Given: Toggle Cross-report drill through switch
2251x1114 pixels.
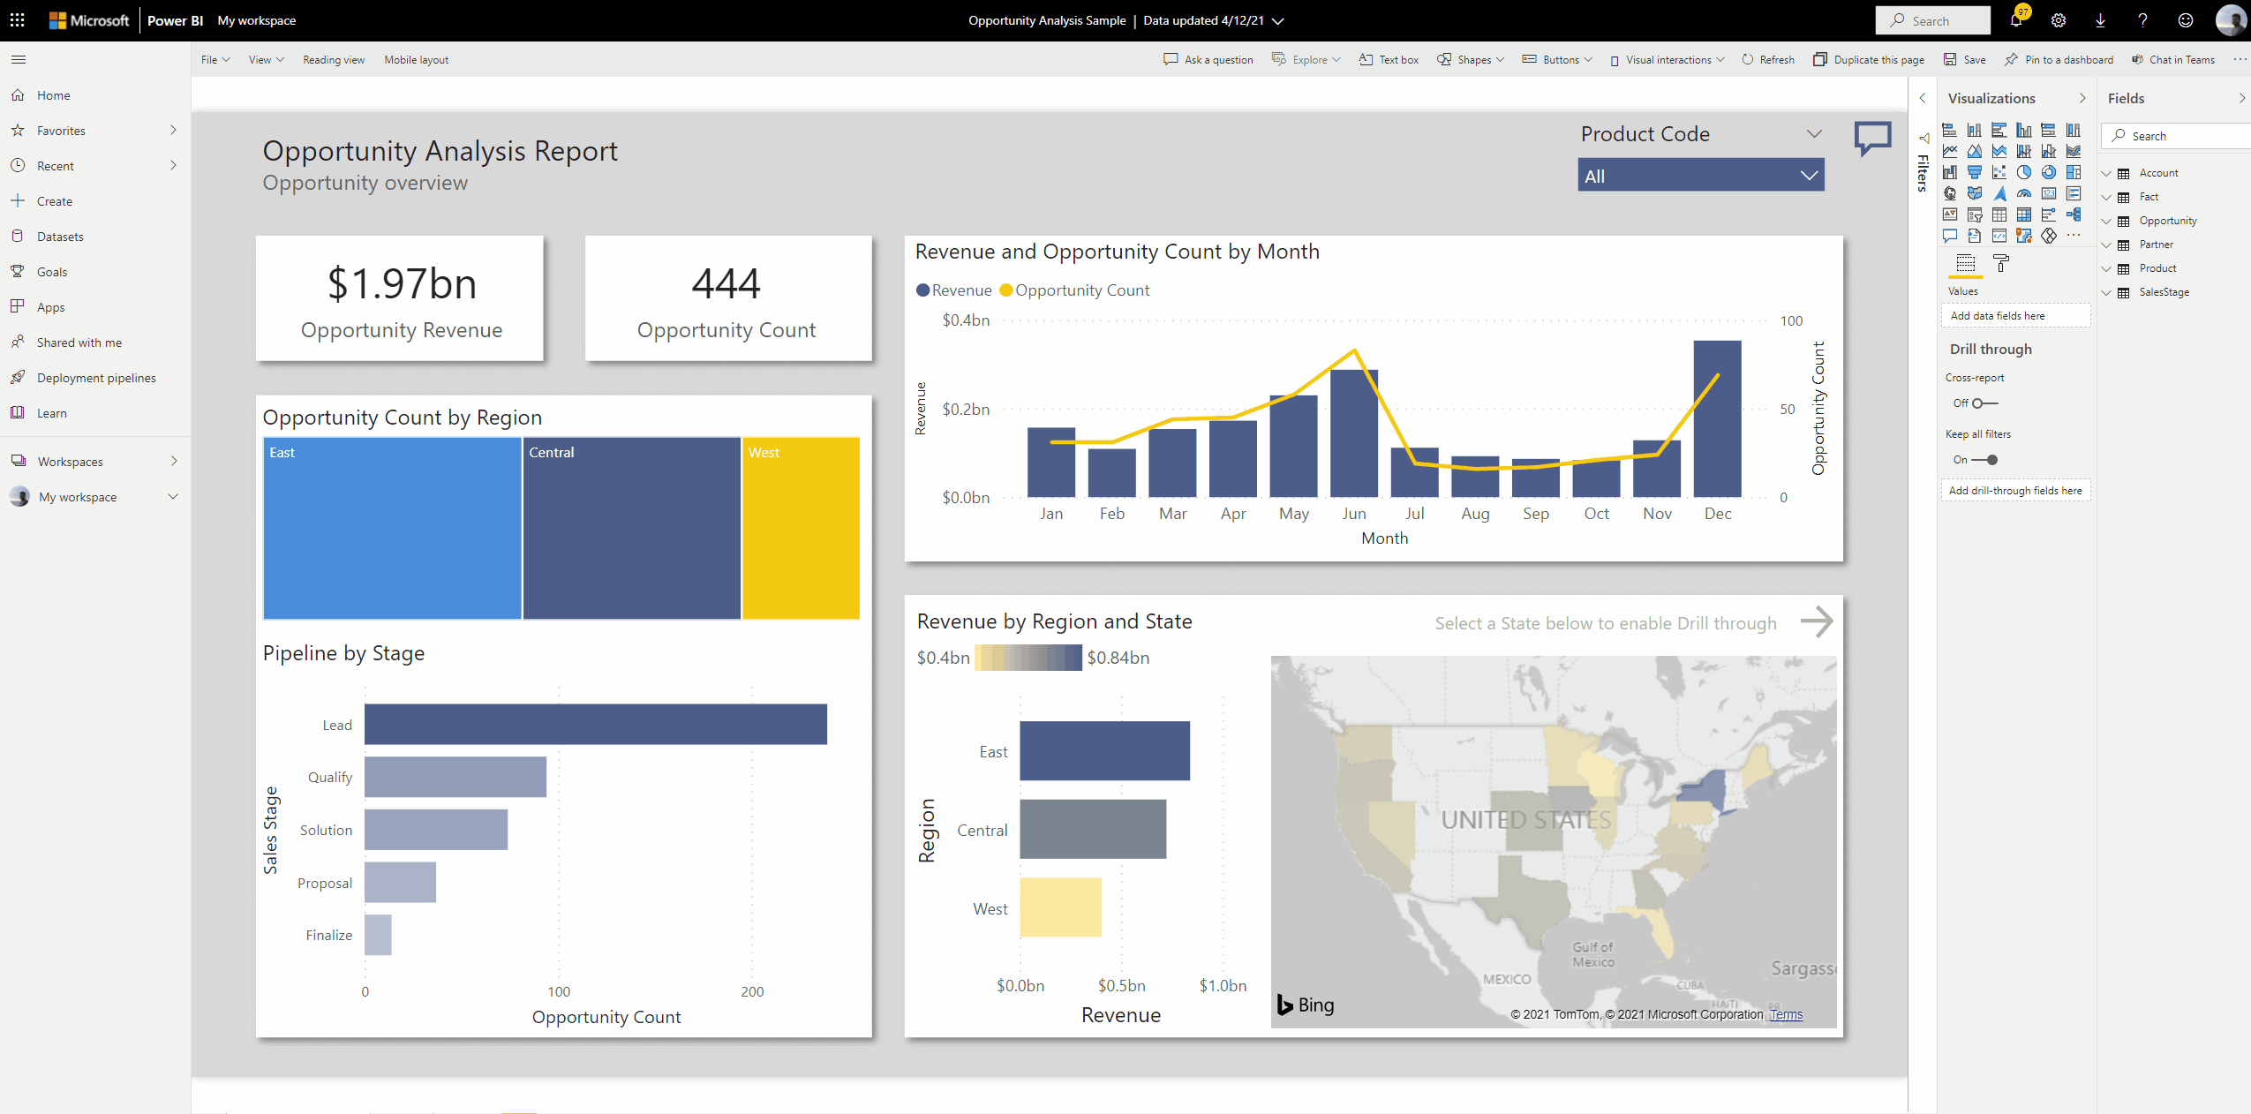Looking at the screenshot, I should pos(1984,403).
